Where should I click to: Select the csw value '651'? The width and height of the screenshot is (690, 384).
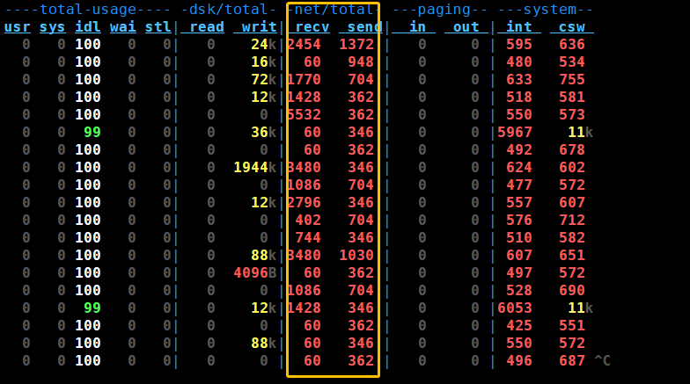point(572,255)
